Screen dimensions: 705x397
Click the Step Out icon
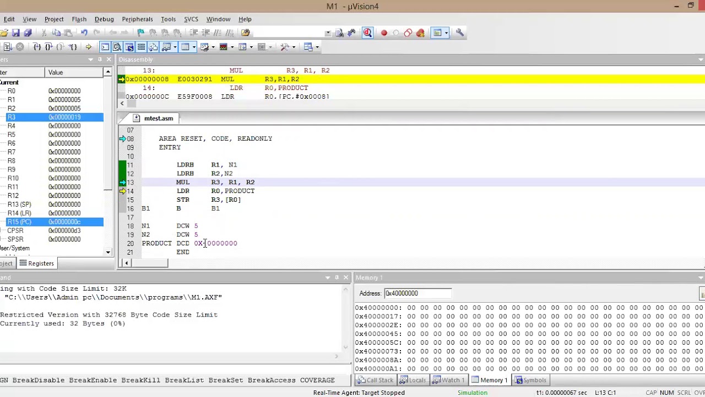point(61,47)
